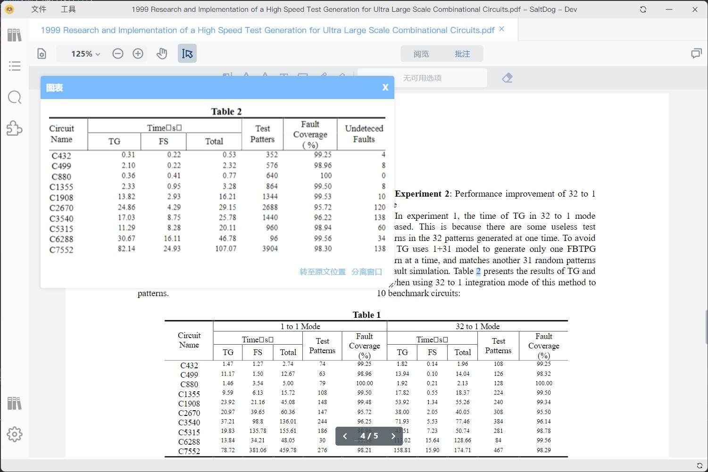Open the search panel
Viewport: 708px width, 472px height.
[15, 98]
